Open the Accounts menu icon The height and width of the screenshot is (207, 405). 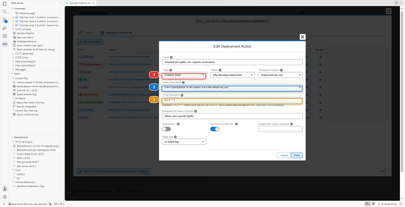(x=5, y=189)
